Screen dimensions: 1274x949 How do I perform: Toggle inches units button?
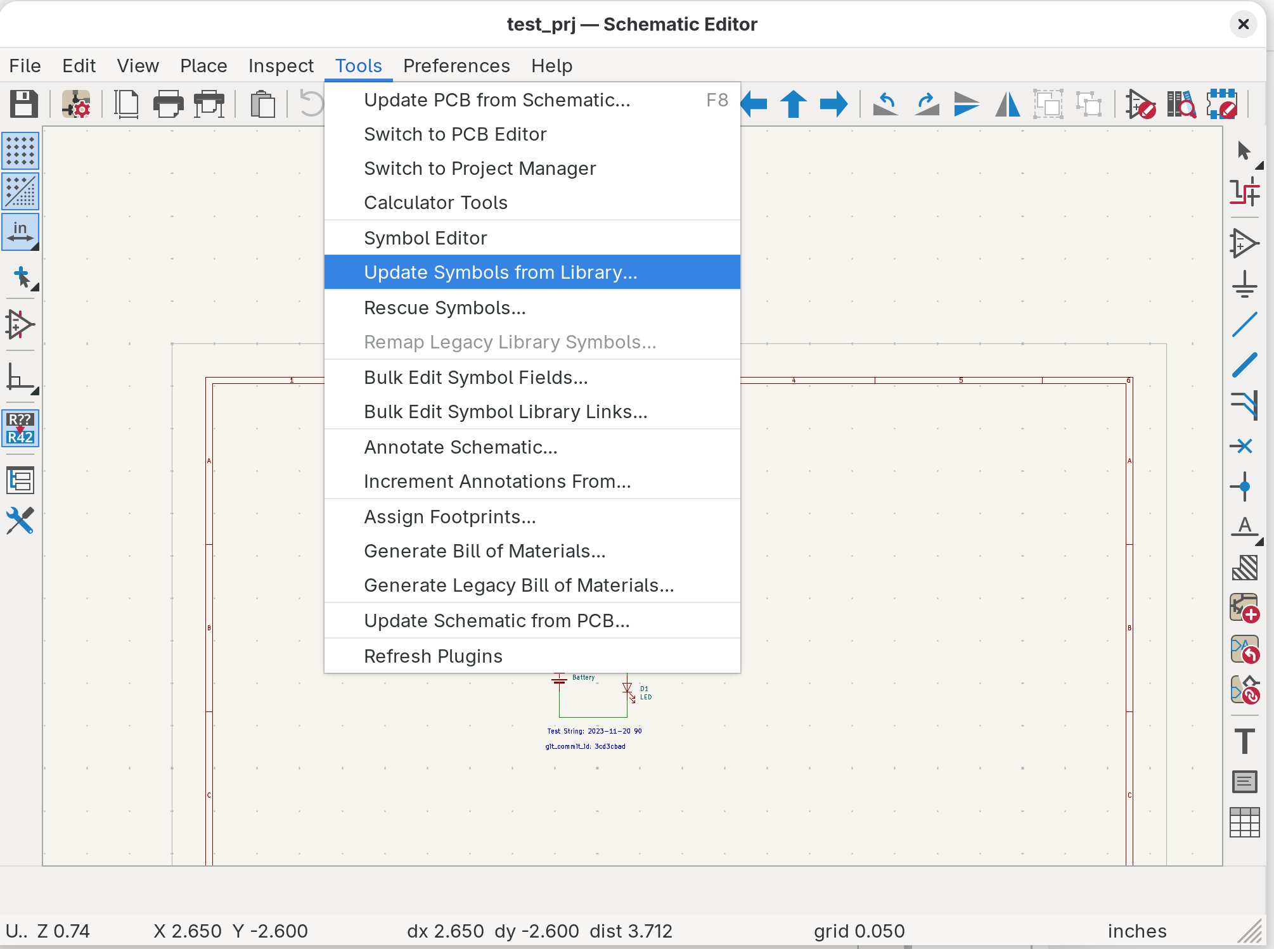click(x=20, y=232)
